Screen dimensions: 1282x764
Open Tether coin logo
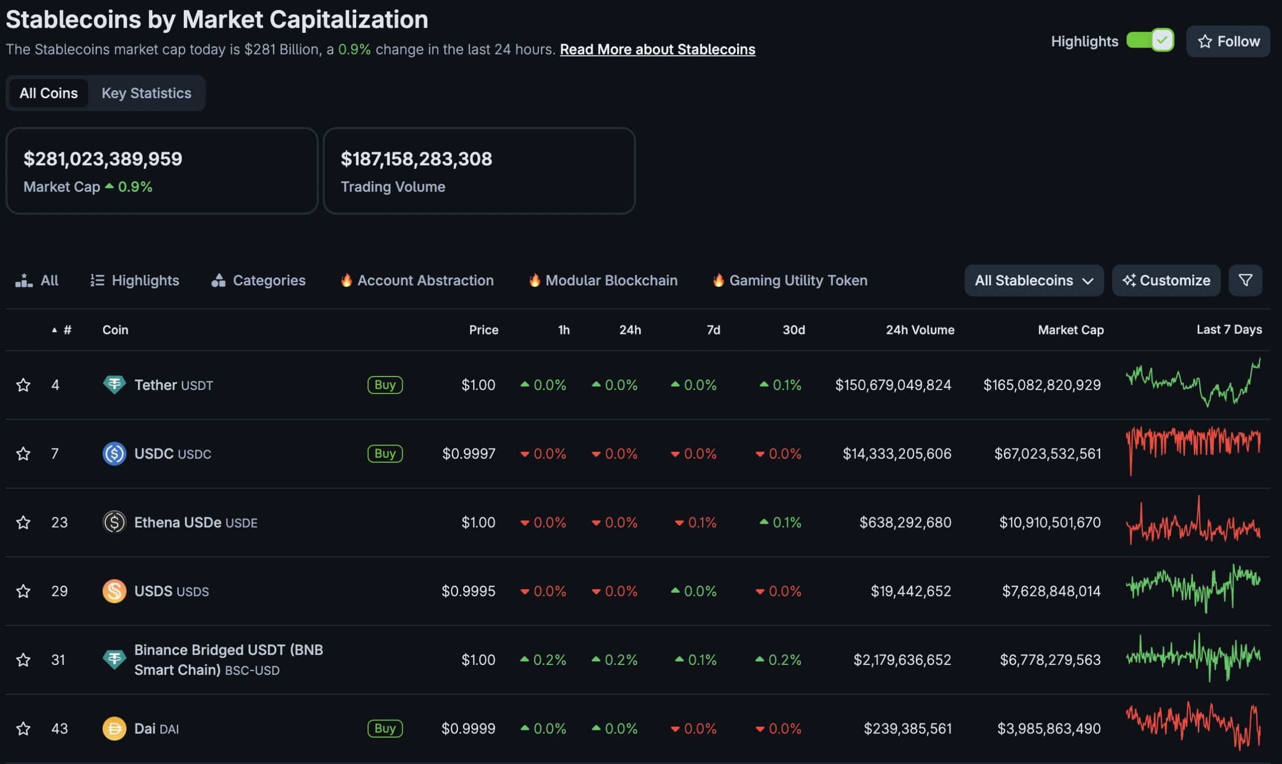pos(114,385)
